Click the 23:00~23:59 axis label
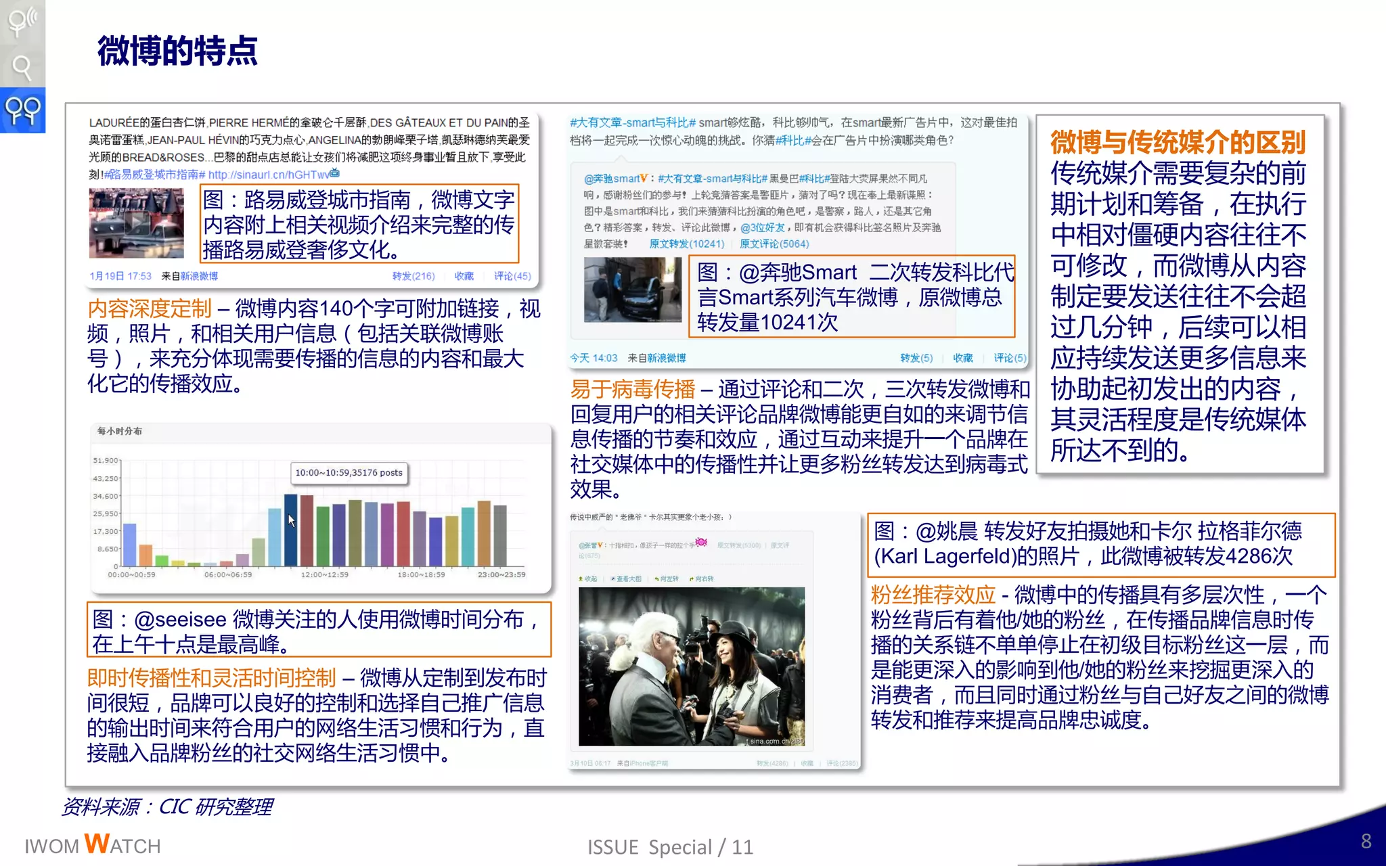 tap(501, 574)
